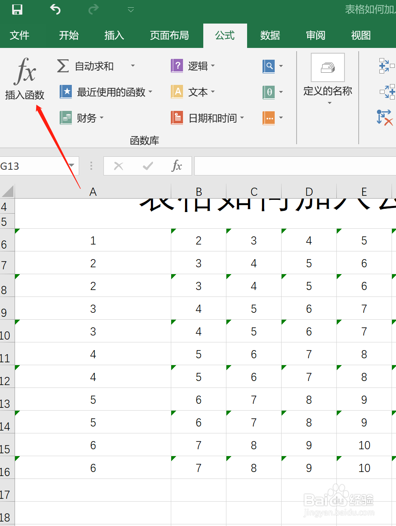Expand the AutoSum dropdown arrow
The width and height of the screenshot is (396, 526).
133,66
